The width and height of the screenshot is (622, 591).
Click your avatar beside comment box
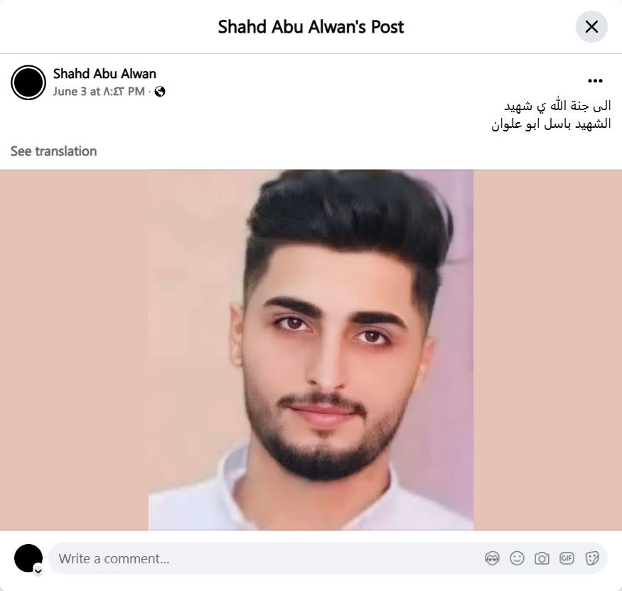coord(28,558)
